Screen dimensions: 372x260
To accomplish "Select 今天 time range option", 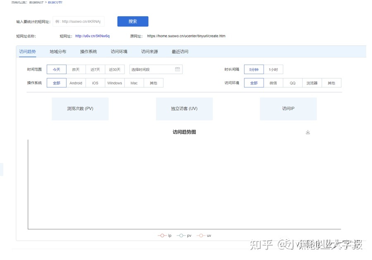I will (x=57, y=70).
